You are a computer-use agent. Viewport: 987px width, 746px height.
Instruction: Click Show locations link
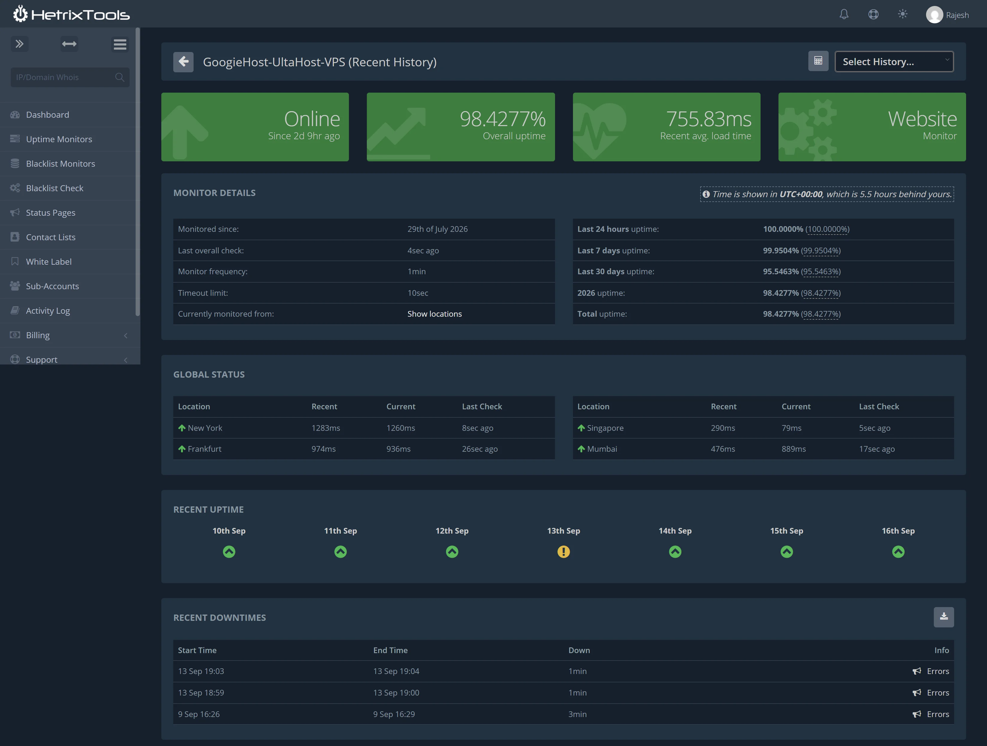click(x=435, y=314)
